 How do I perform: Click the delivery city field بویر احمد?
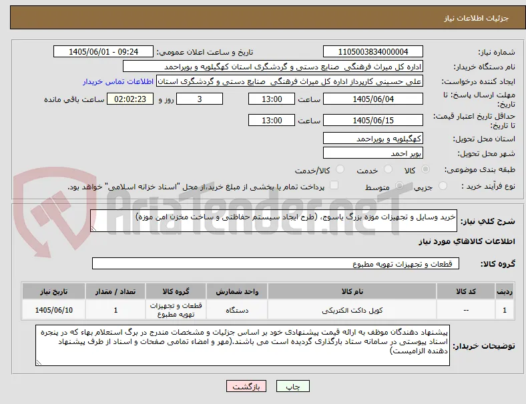(373, 153)
